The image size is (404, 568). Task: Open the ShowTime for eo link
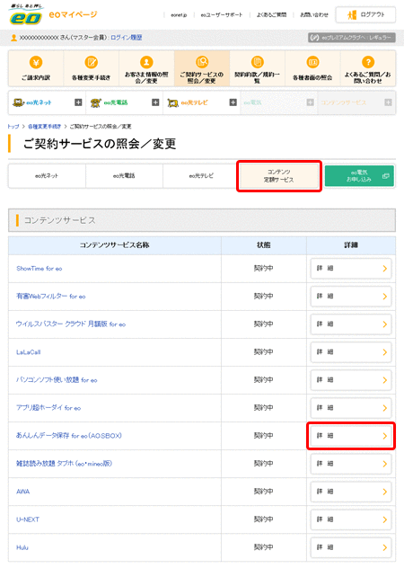(40, 269)
